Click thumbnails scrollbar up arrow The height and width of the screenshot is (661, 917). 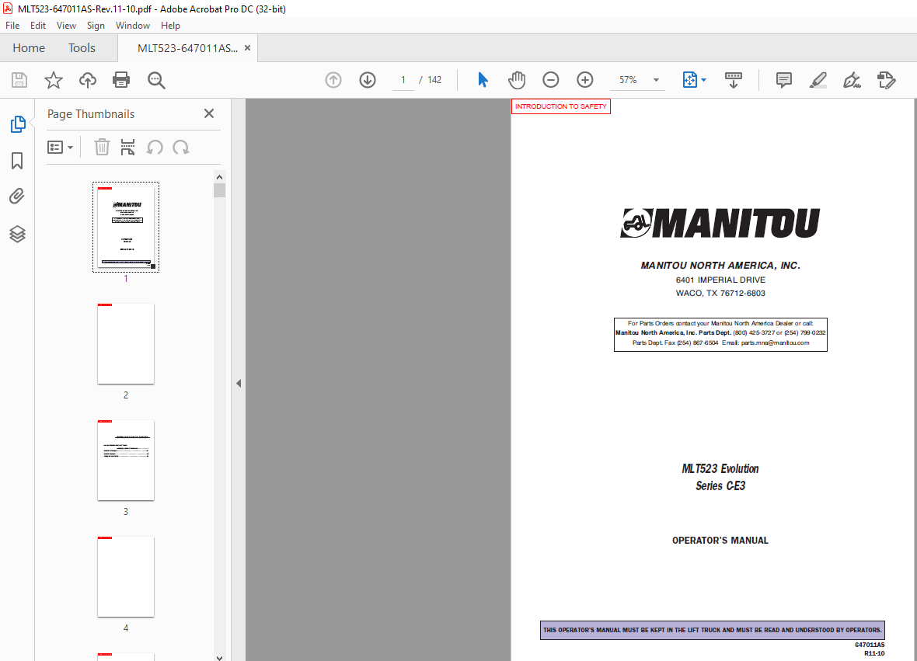coord(219,177)
